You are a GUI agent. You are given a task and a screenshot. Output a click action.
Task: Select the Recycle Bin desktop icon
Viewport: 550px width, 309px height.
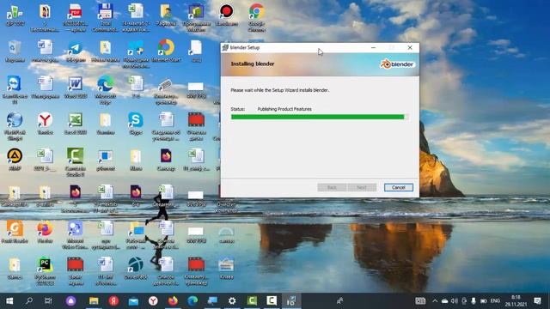15,51
